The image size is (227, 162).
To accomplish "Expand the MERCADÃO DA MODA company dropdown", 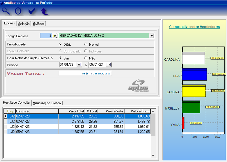I will click(x=152, y=36).
